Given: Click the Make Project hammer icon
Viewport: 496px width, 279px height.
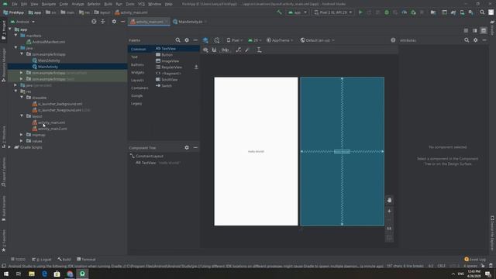Looking at the screenshot, I should (x=279, y=12).
